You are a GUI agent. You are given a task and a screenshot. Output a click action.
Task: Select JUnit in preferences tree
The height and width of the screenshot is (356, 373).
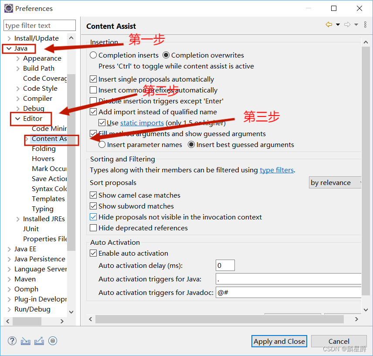[31, 229]
